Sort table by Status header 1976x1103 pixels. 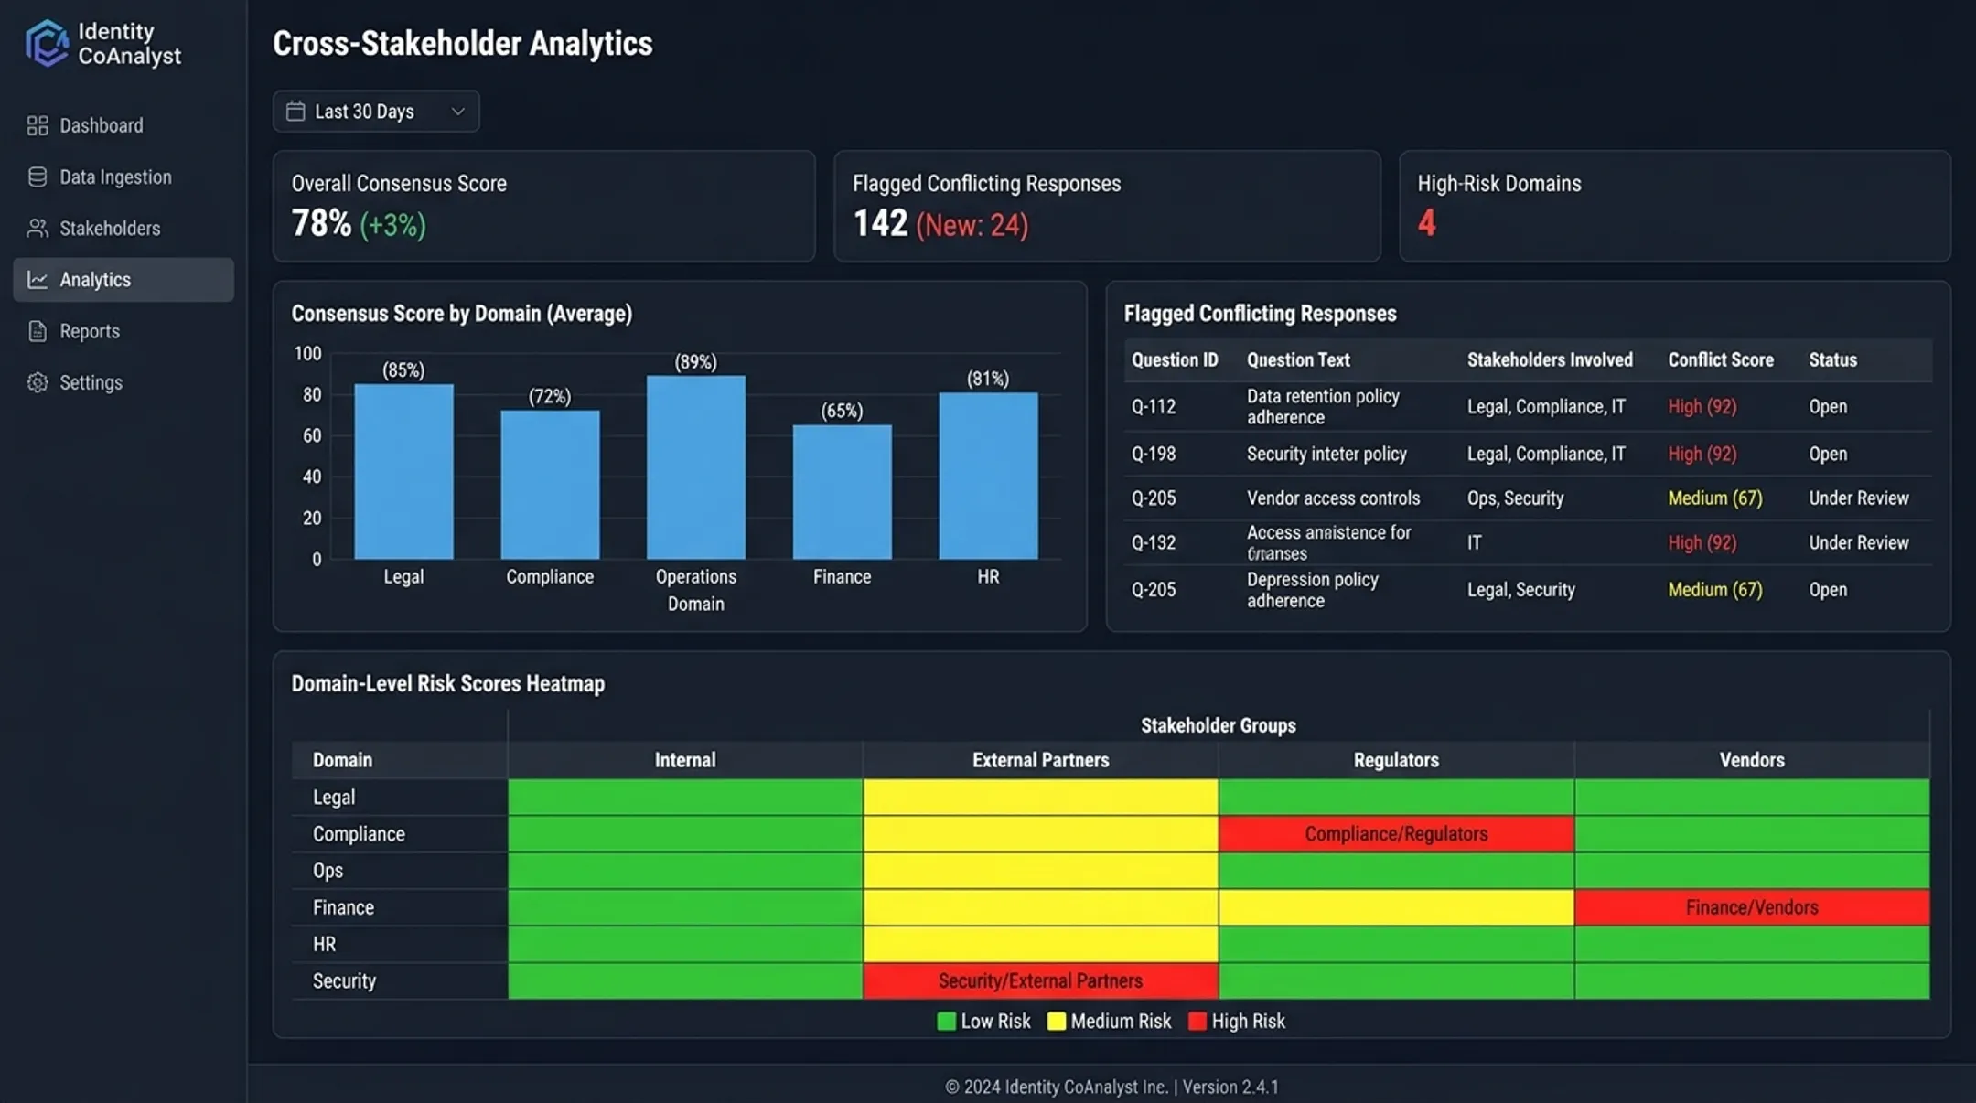pyautogui.click(x=1832, y=359)
